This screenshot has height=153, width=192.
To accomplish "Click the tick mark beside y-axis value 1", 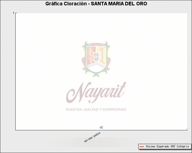I will tap(16, 13).
